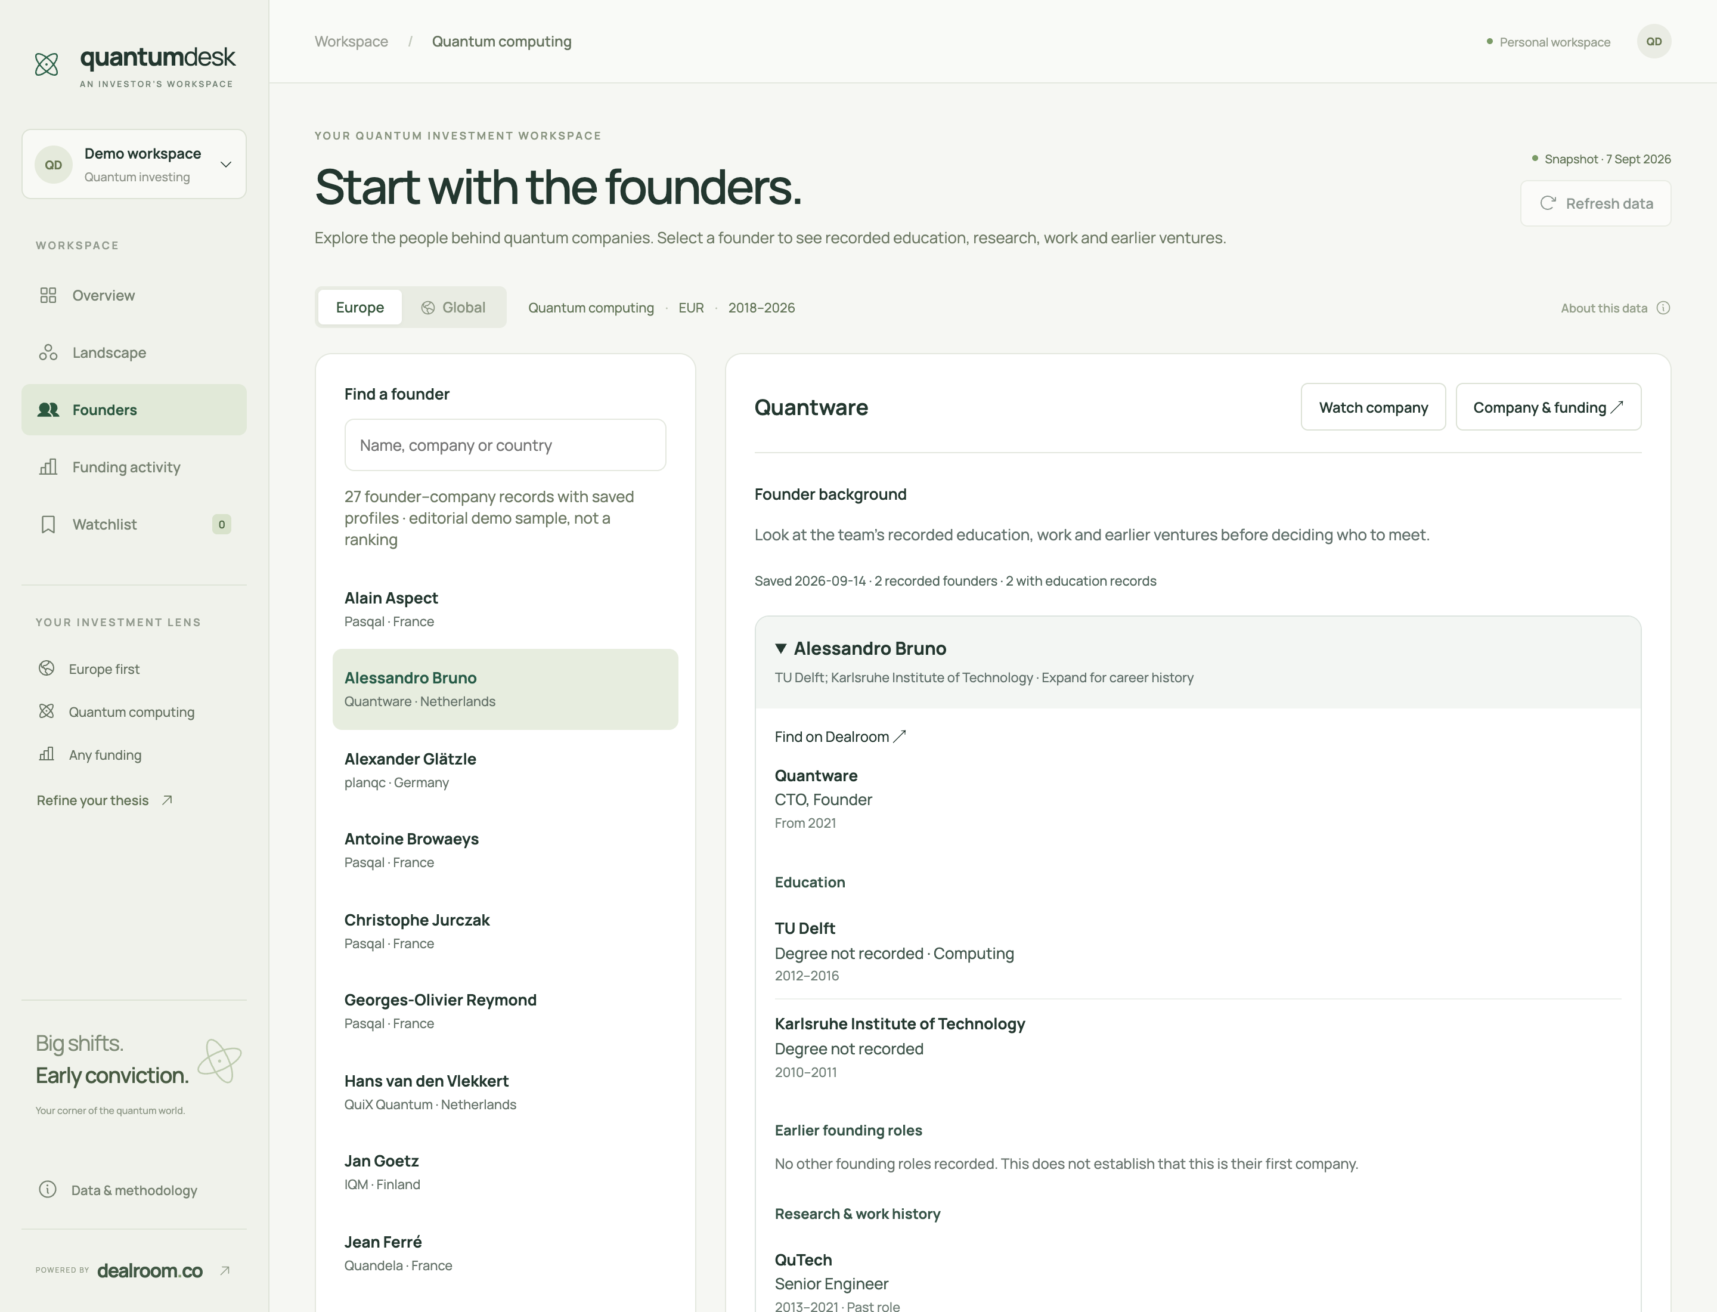Click the About this data info icon
This screenshot has height=1312, width=1717.
(1663, 308)
